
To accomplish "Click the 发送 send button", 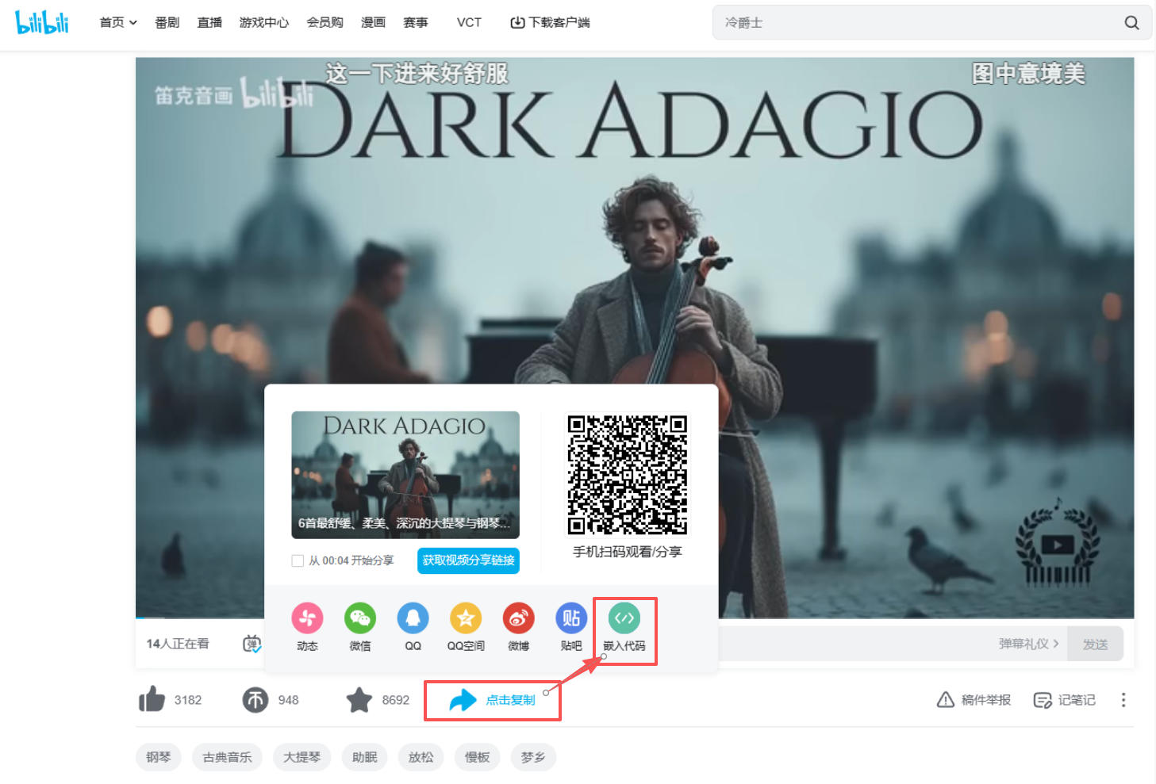I will [1095, 644].
